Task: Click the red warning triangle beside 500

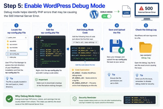Action: coord(141,8)
